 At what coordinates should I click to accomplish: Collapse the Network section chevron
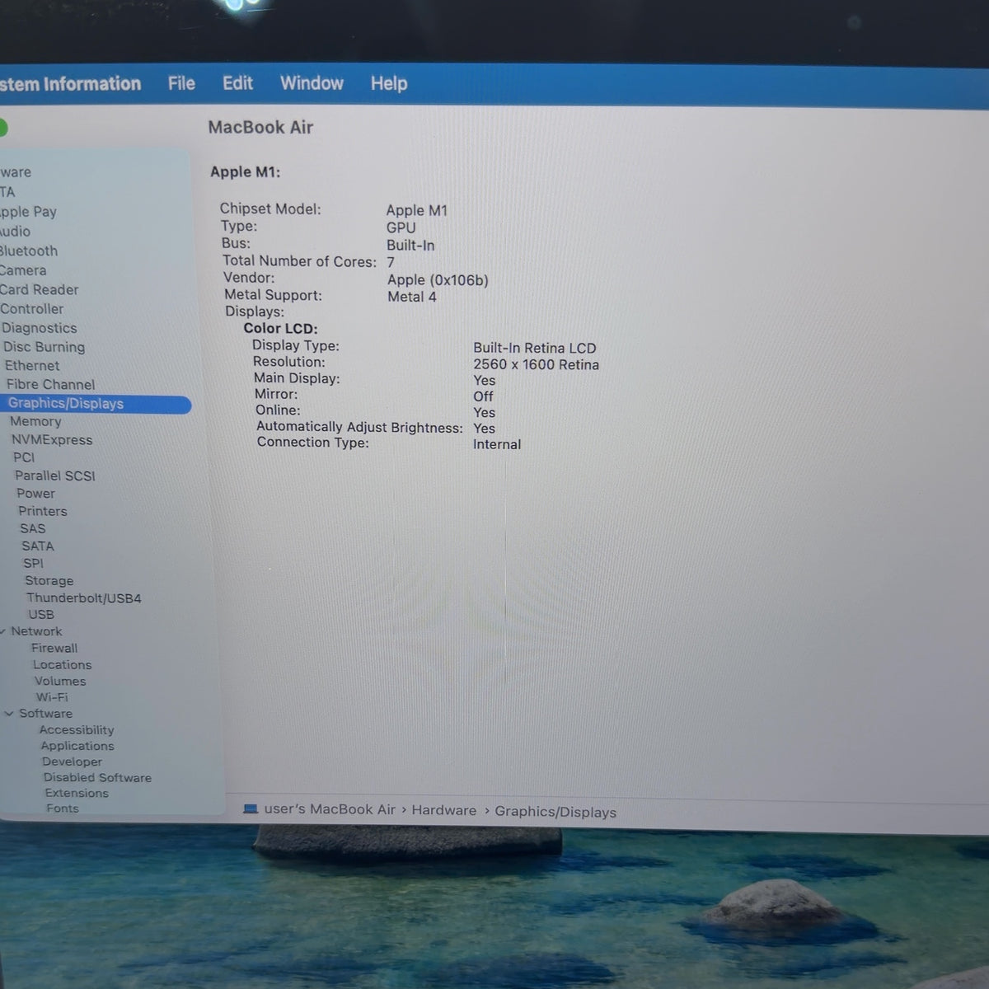pos(3,631)
